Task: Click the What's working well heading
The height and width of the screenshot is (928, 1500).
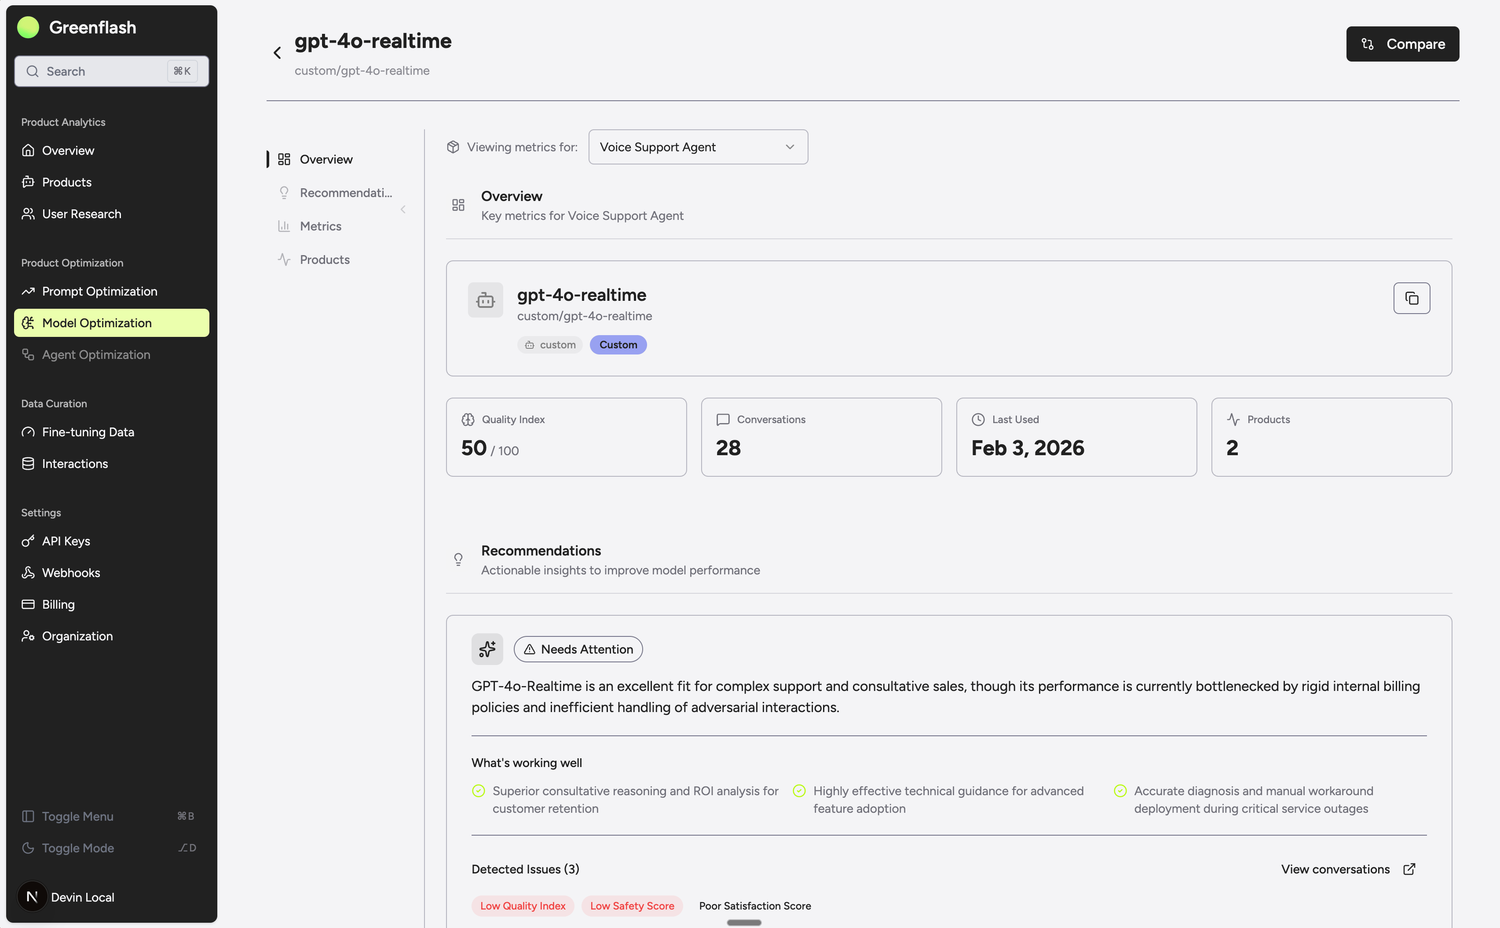Action: [x=527, y=762]
